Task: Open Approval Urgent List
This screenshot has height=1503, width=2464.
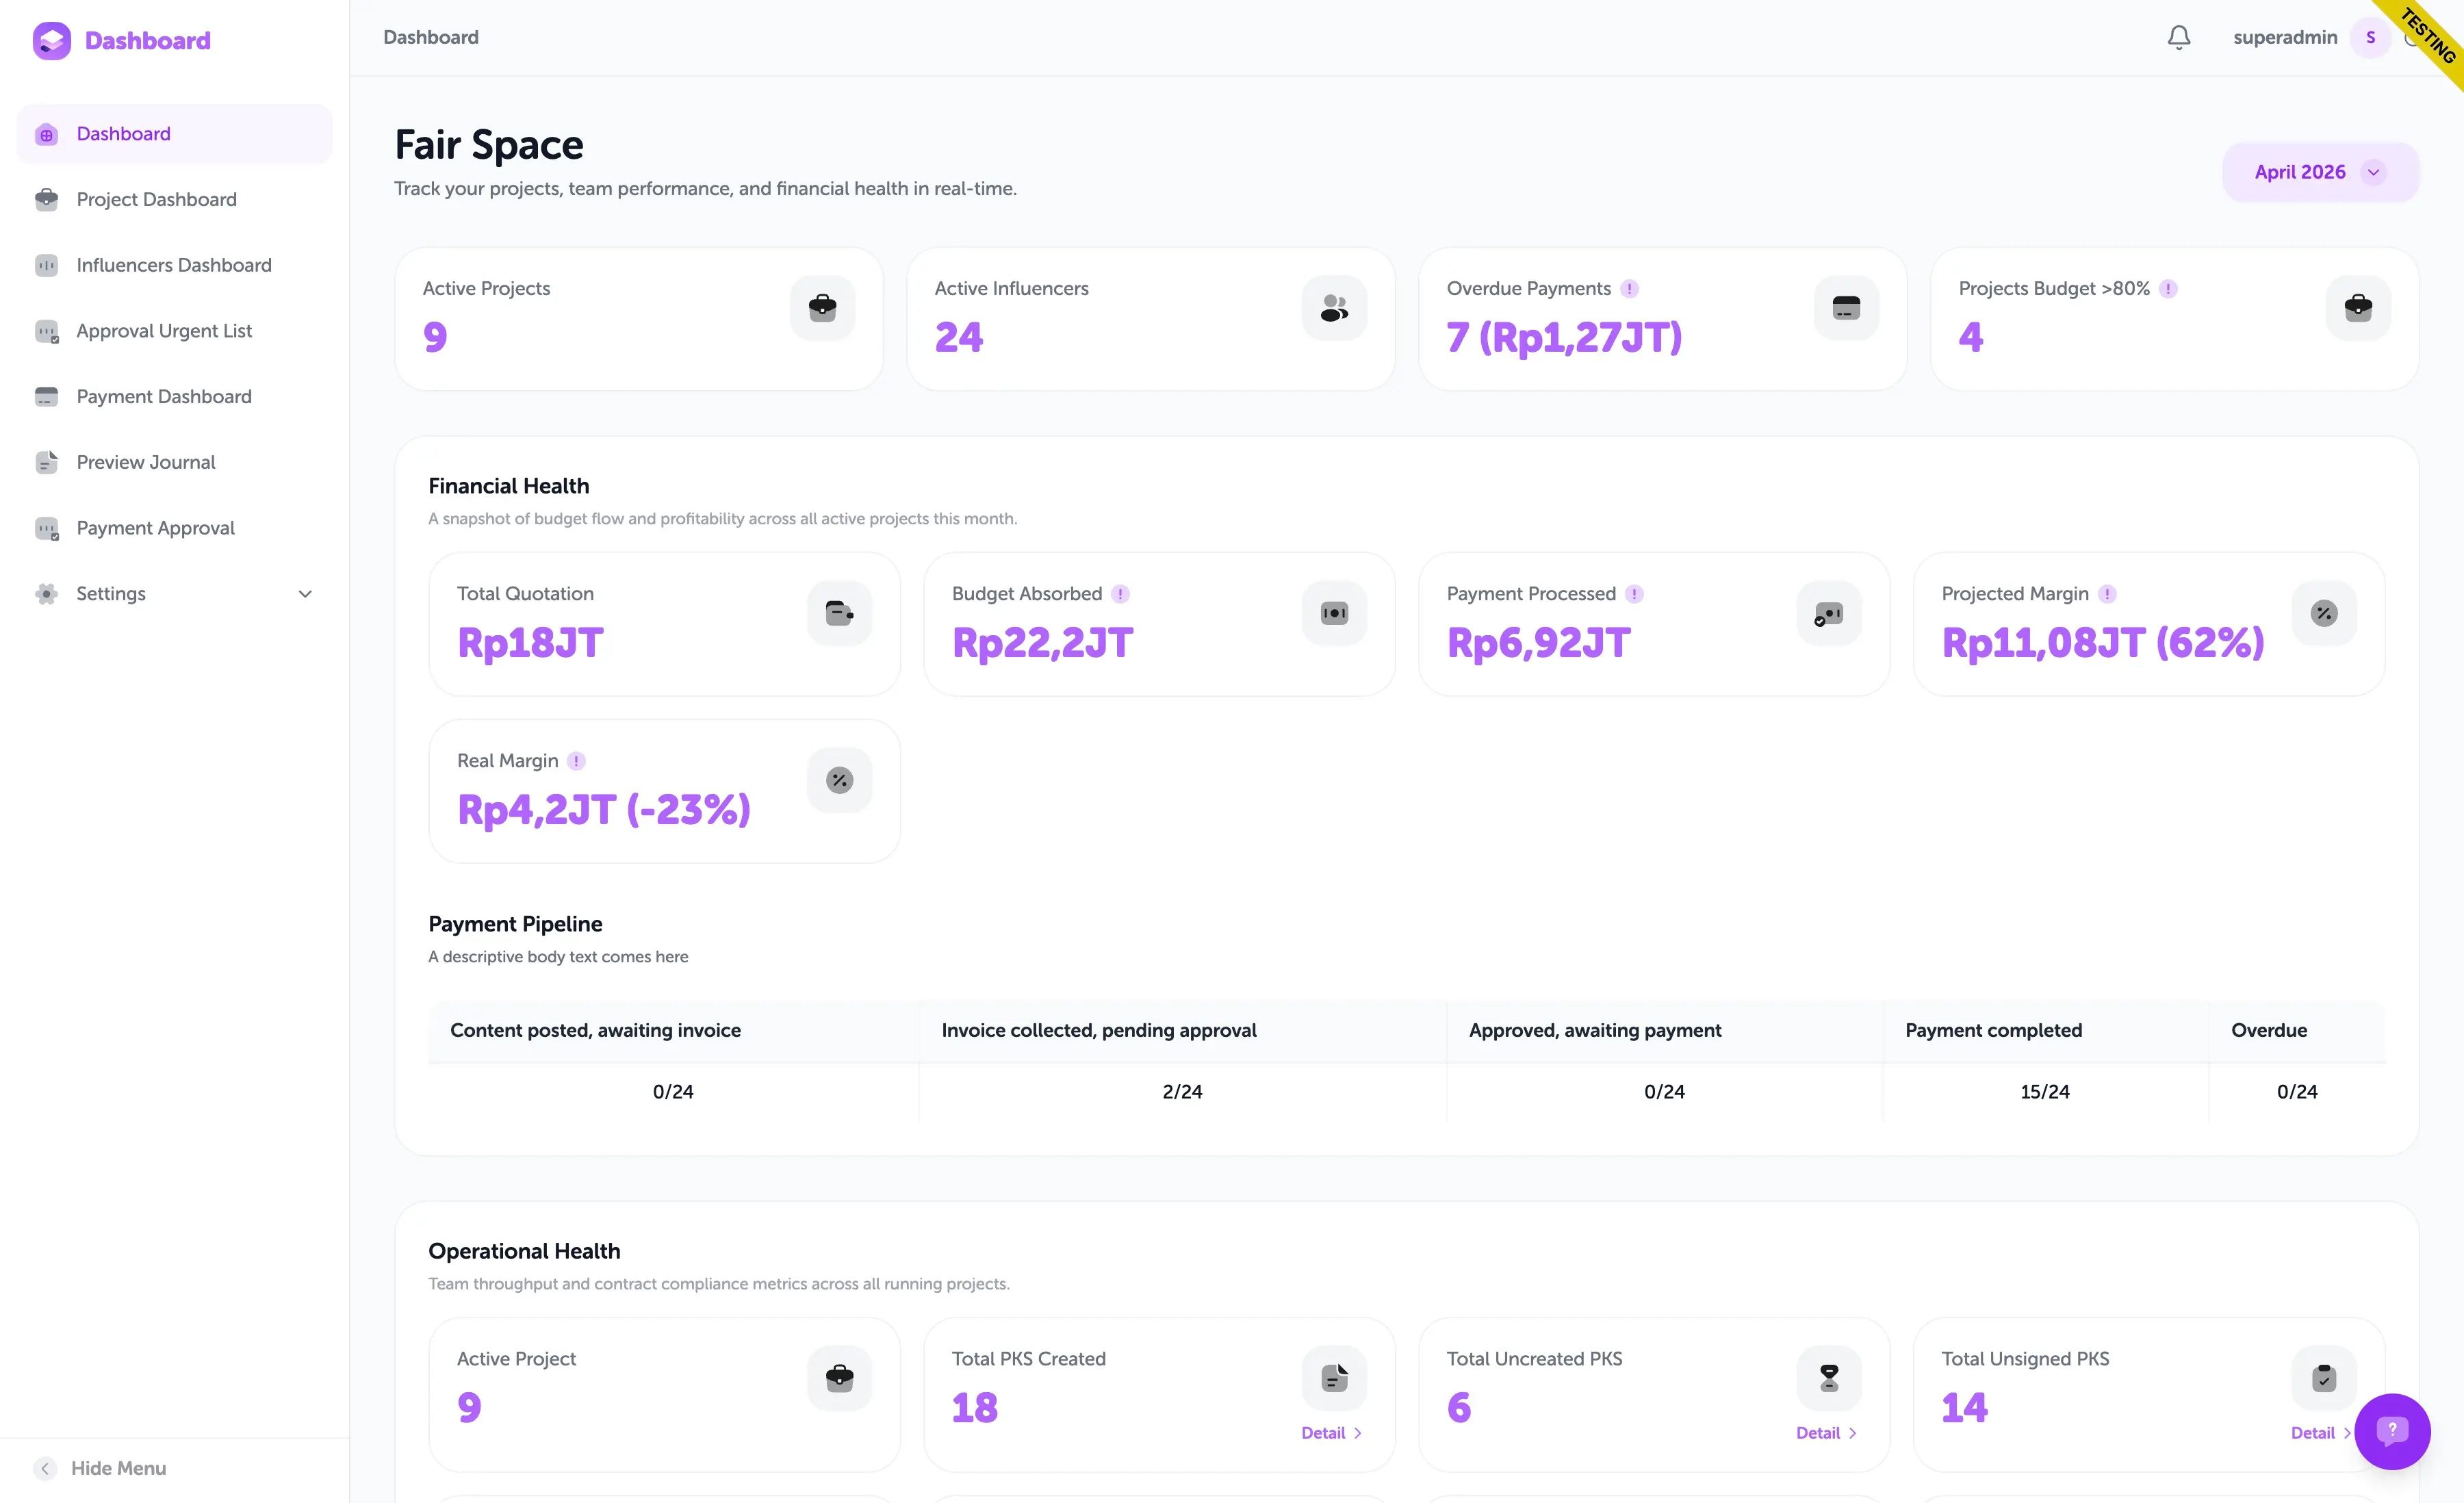Action: (174, 331)
